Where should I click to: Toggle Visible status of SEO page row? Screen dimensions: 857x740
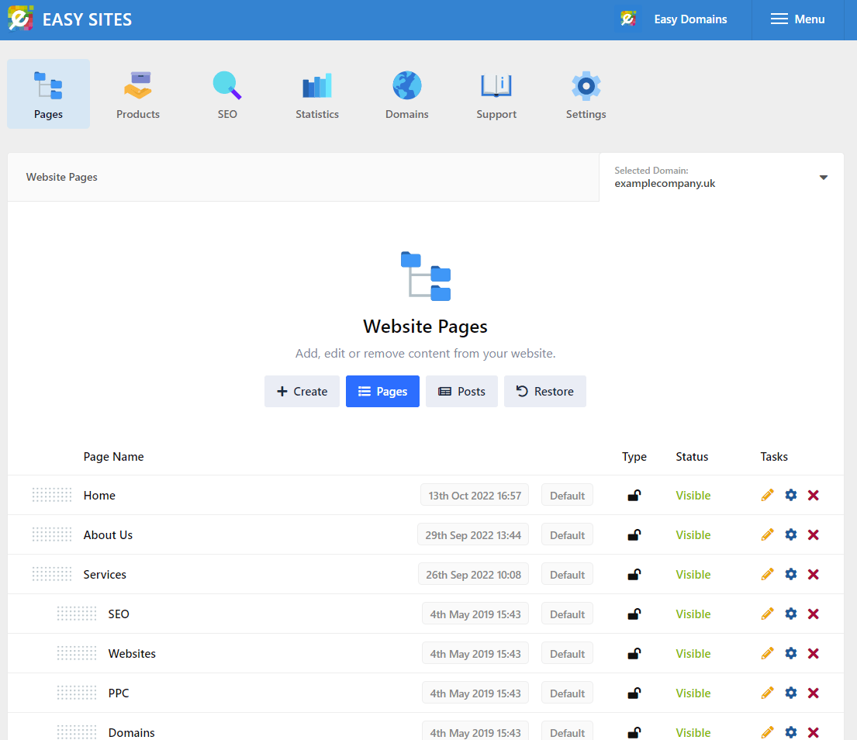click(693, 614)
